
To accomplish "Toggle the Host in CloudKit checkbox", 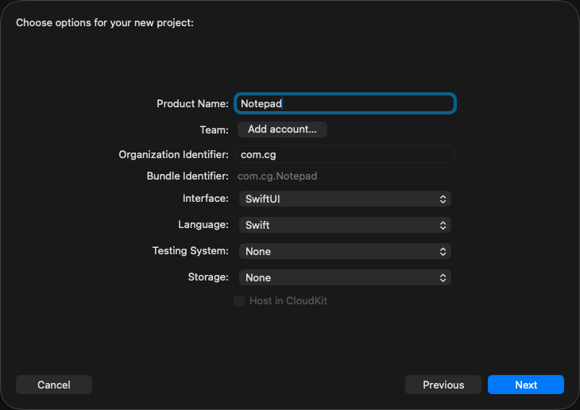I will [x=239, y=301].
